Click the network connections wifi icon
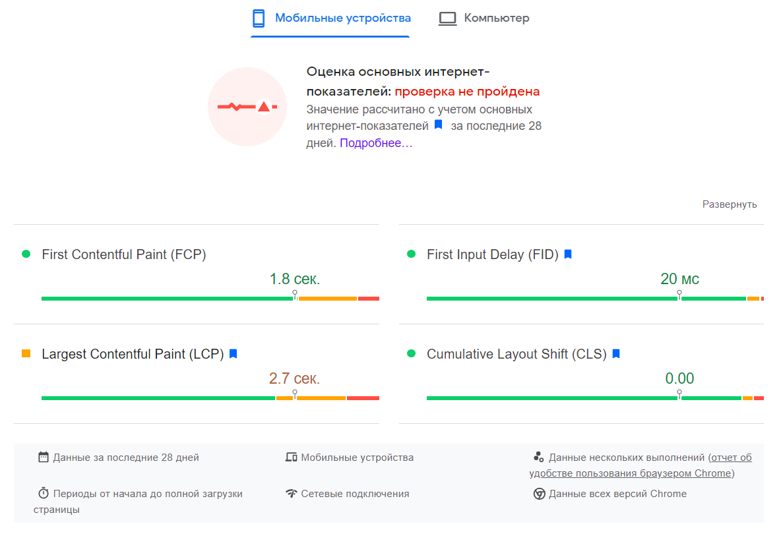 [x=292, y=494]
